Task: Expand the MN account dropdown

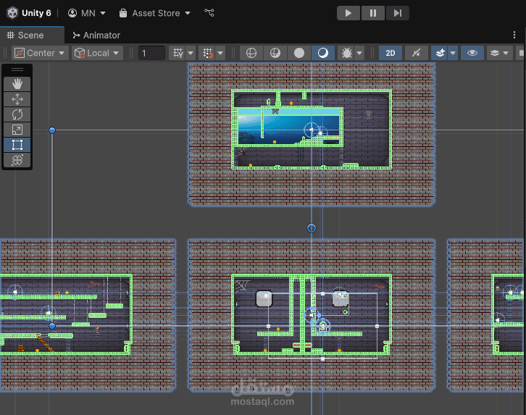Action: click(87, 13)
